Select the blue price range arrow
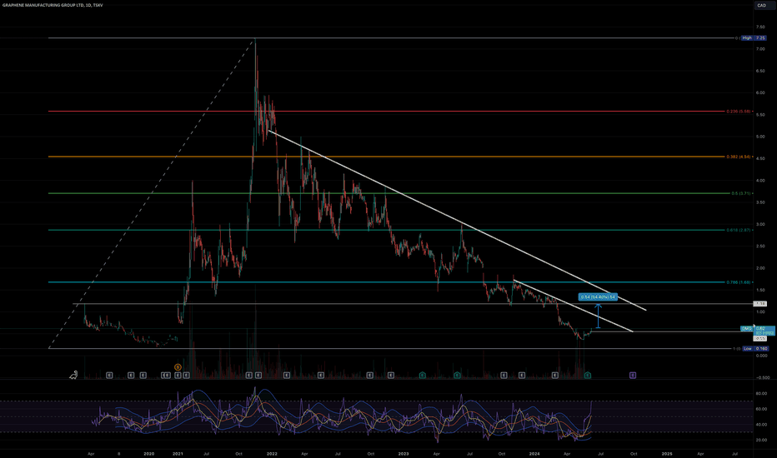Image resolution: width=777 pixels, height=458 pixels. tap(598, 316)
